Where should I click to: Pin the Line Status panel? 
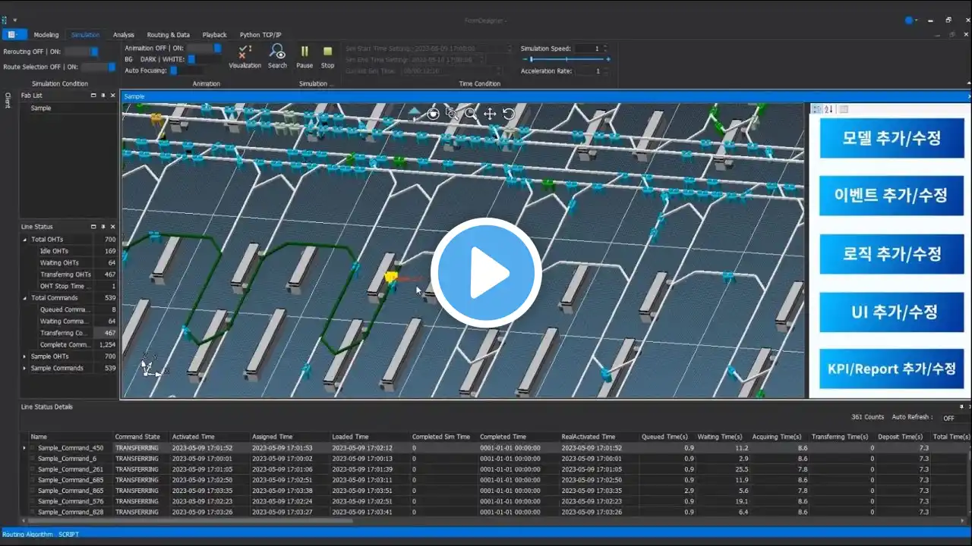(103, 227)
